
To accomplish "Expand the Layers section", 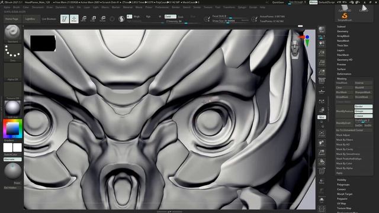I will 341,50.
